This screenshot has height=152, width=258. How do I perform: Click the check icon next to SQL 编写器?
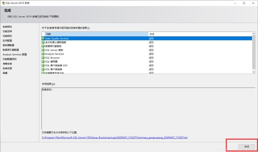click(43, 62)
